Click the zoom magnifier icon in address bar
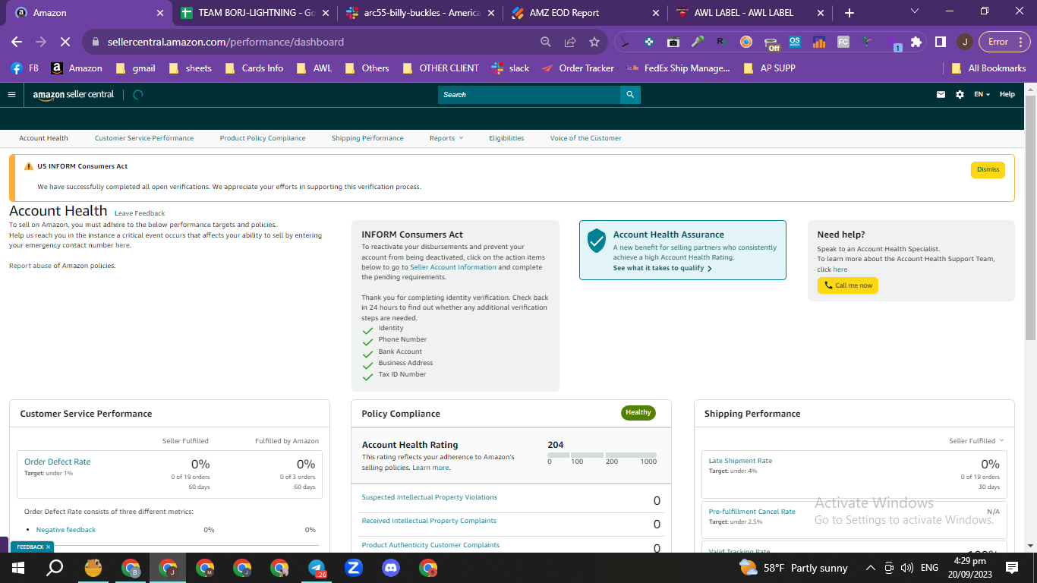1037x583 pixels. pyautogui.click(x=546, y=42)
